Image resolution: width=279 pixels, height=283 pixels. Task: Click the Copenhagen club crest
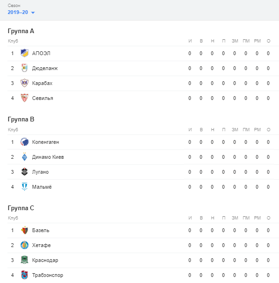click(x=24, y=142)
